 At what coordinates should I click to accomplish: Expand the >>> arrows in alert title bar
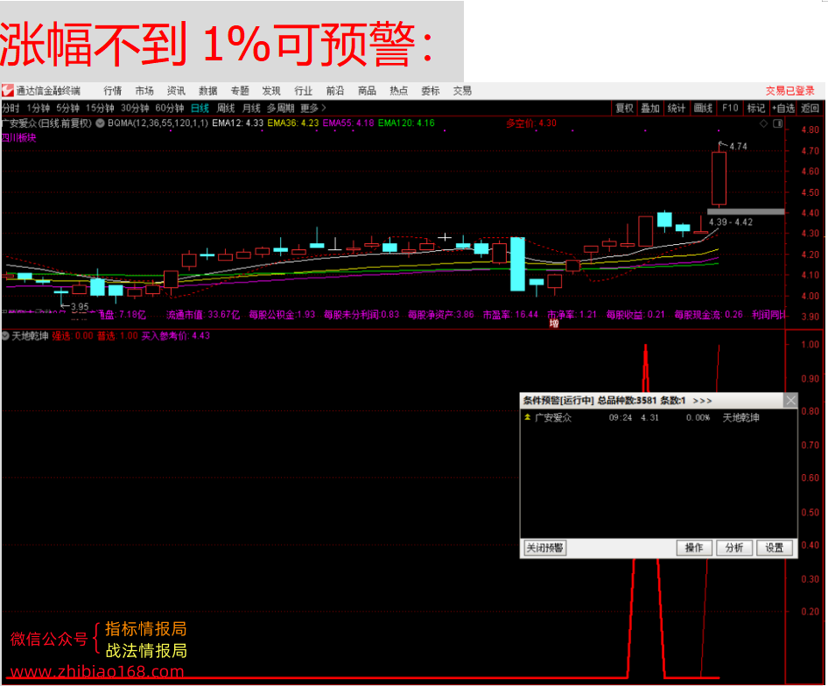[x=702, y=401]
